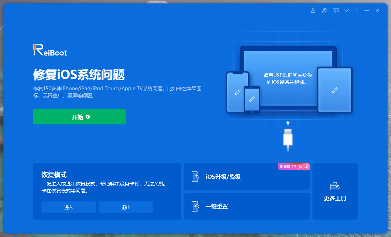Click the 请用USB数据线连接 instruction text
391x237 pixels.
tap(288, 79)
